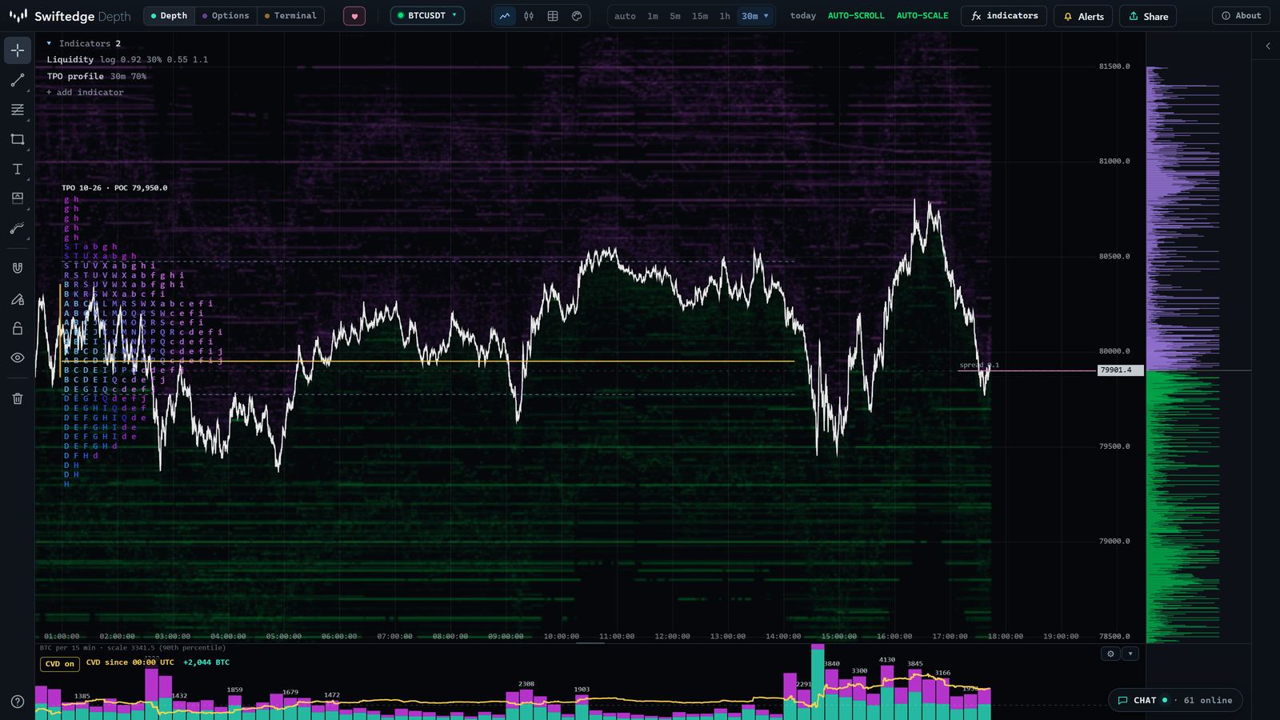The image size is (1280, 720).
Task: Open the CHAT widget
Action: (x=1175, y=700)
